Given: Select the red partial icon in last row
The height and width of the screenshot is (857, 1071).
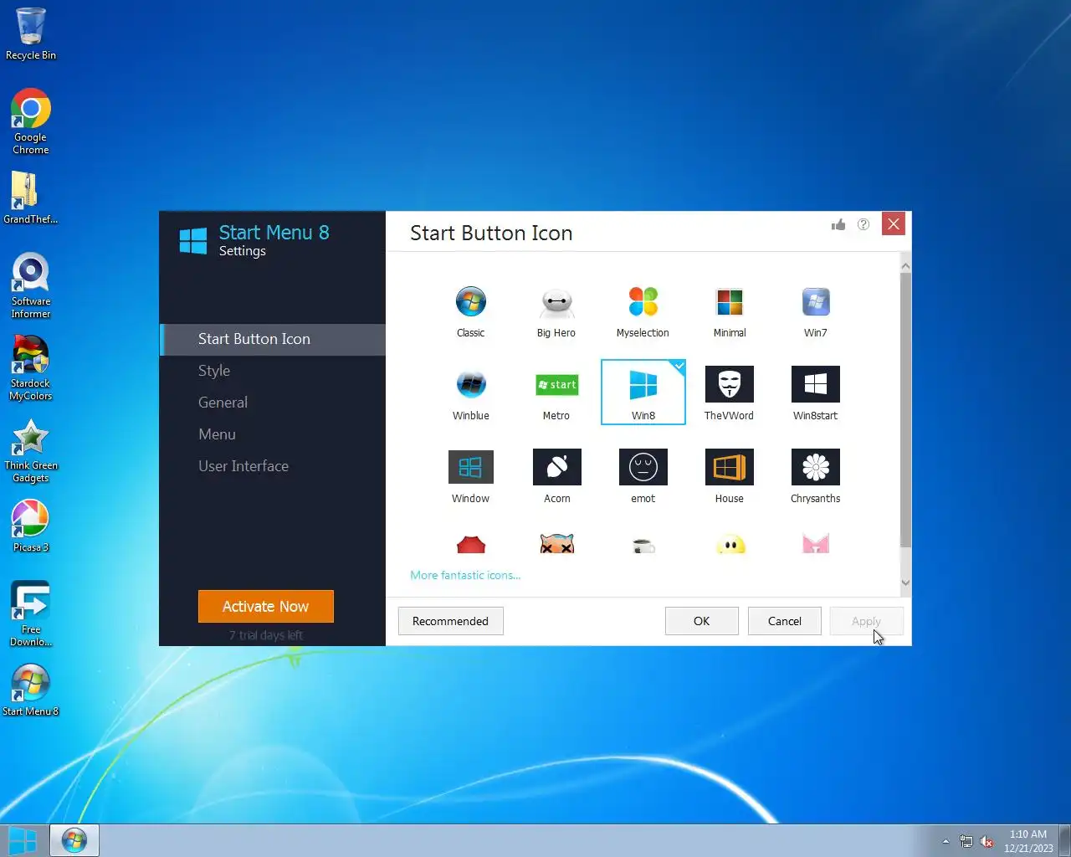Looking at the screenshot, I should click(471, 545).
